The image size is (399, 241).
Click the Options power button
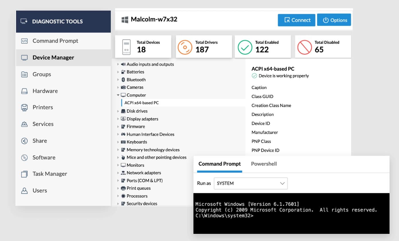pos(334,20)
